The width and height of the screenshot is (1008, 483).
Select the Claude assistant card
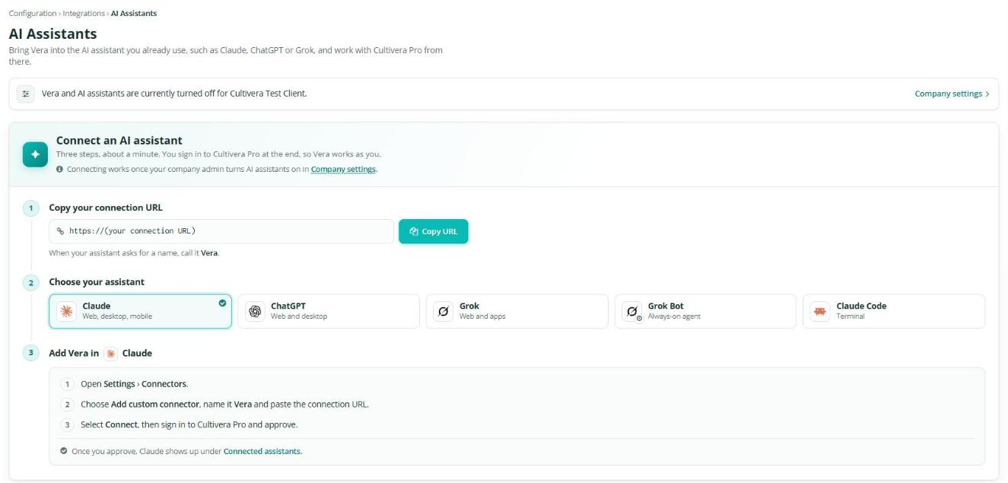pyautogui.click(x=140, y=311)
